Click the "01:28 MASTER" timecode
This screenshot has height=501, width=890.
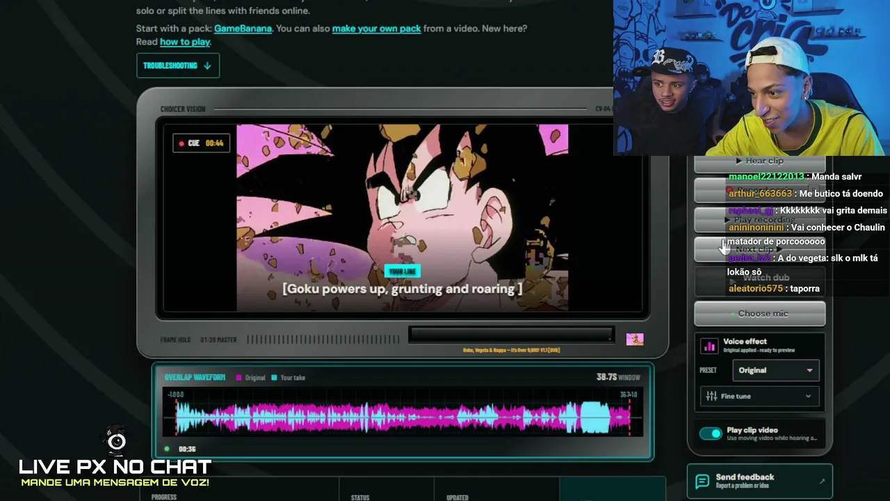218,340
